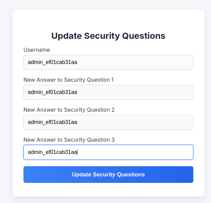This screenshot has height=203, width=211.
Task: Click the New Answer to Security Question 2 label
Action: (x=69, y=110)
